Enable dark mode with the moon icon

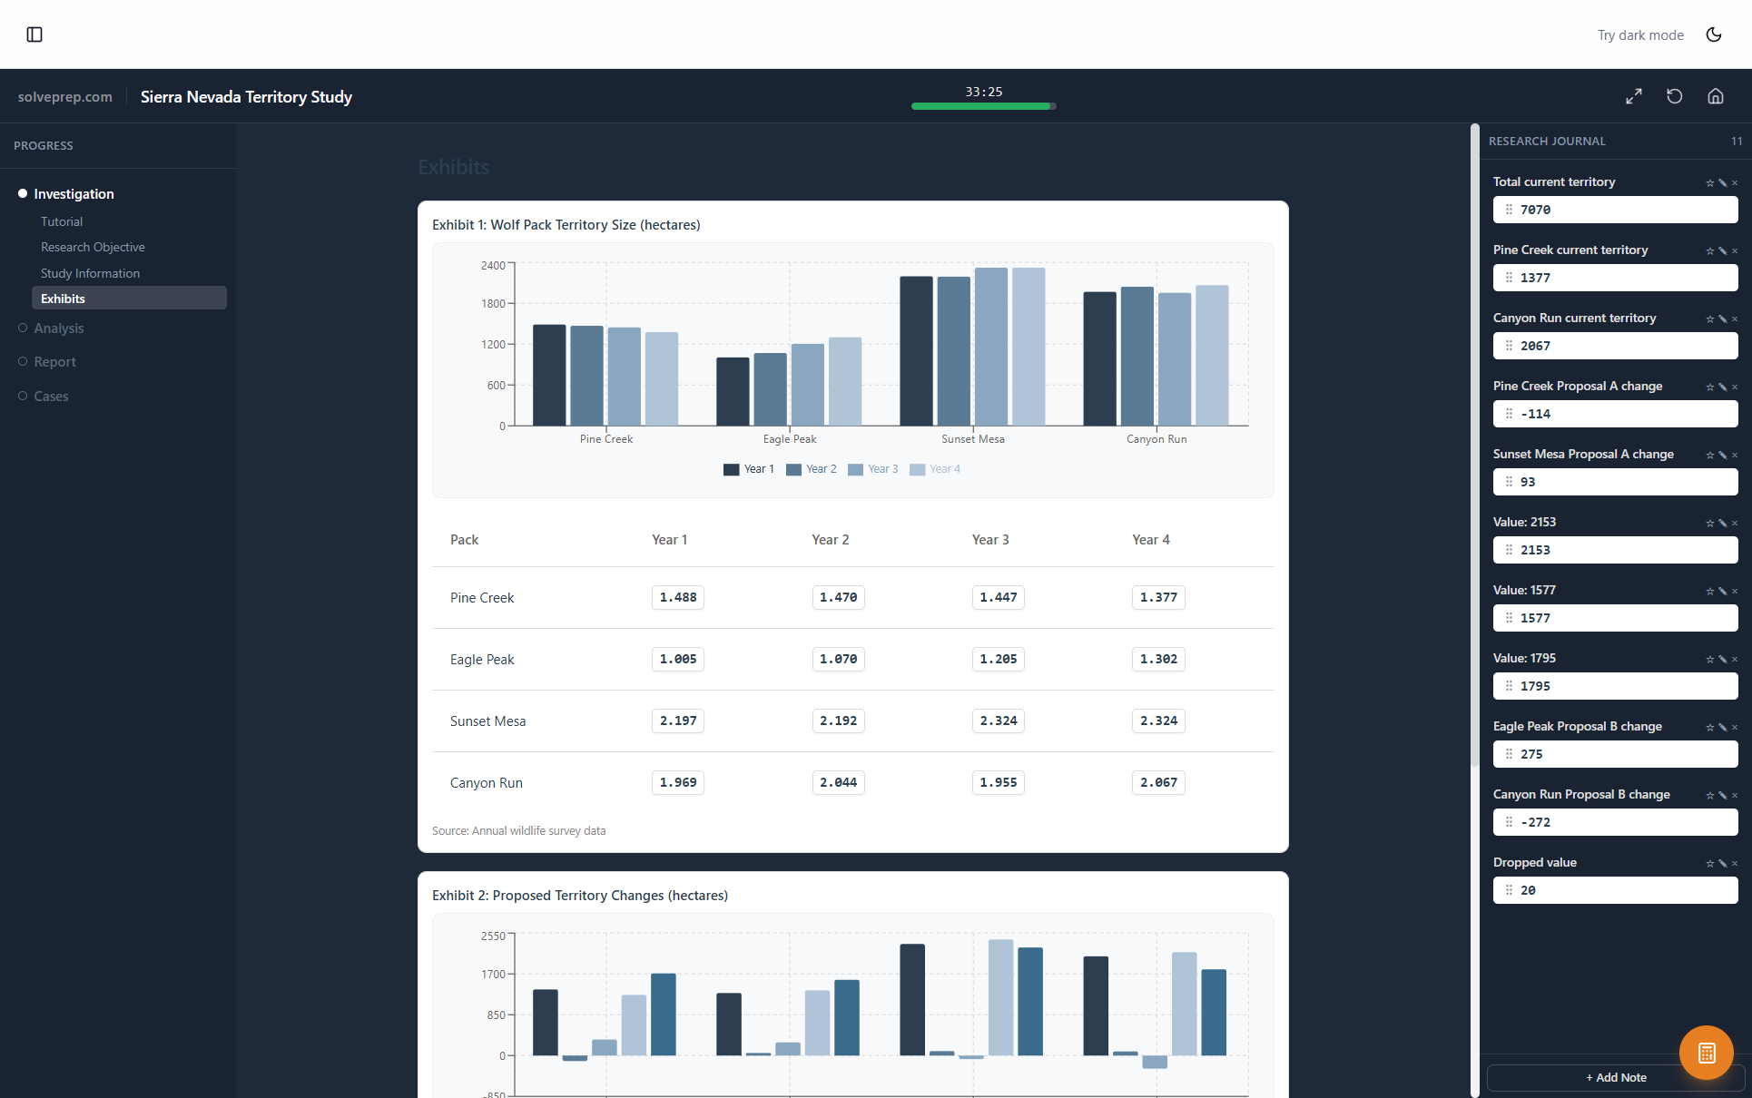coord(1714,34)
